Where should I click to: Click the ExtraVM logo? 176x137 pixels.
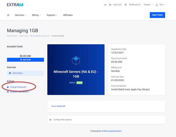[15, 5]
